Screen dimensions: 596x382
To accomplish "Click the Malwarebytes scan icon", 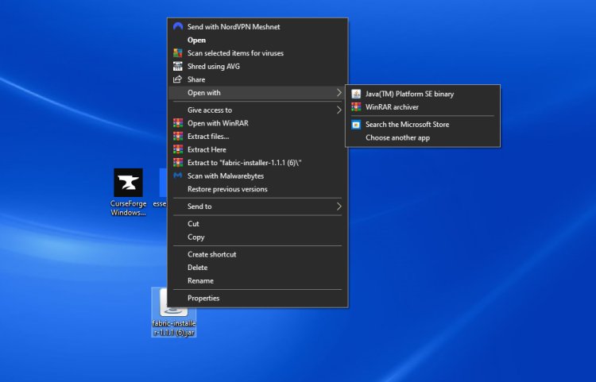I will tap(178, 176).
